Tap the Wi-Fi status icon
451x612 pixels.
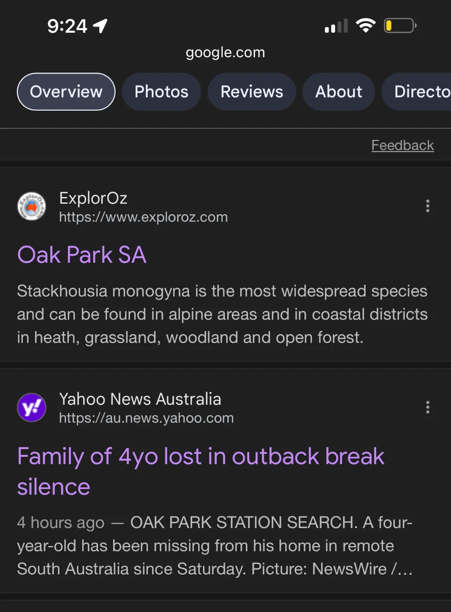point(366,25)
